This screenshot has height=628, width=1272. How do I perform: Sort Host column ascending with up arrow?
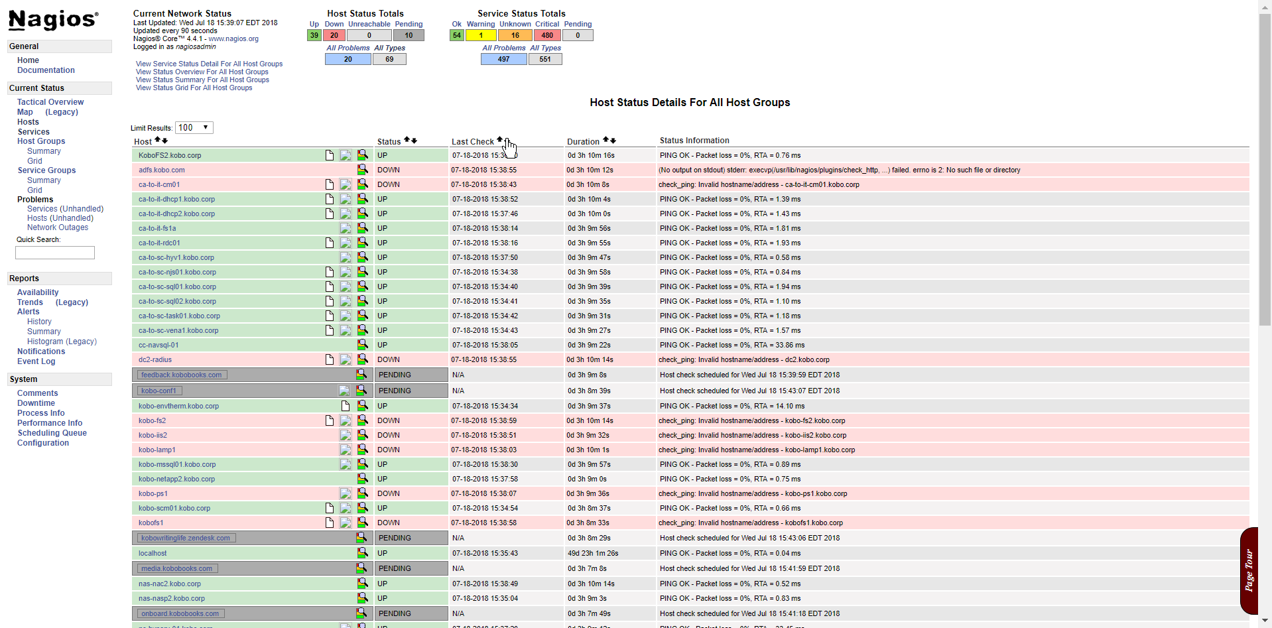click(x=158, y=140)
